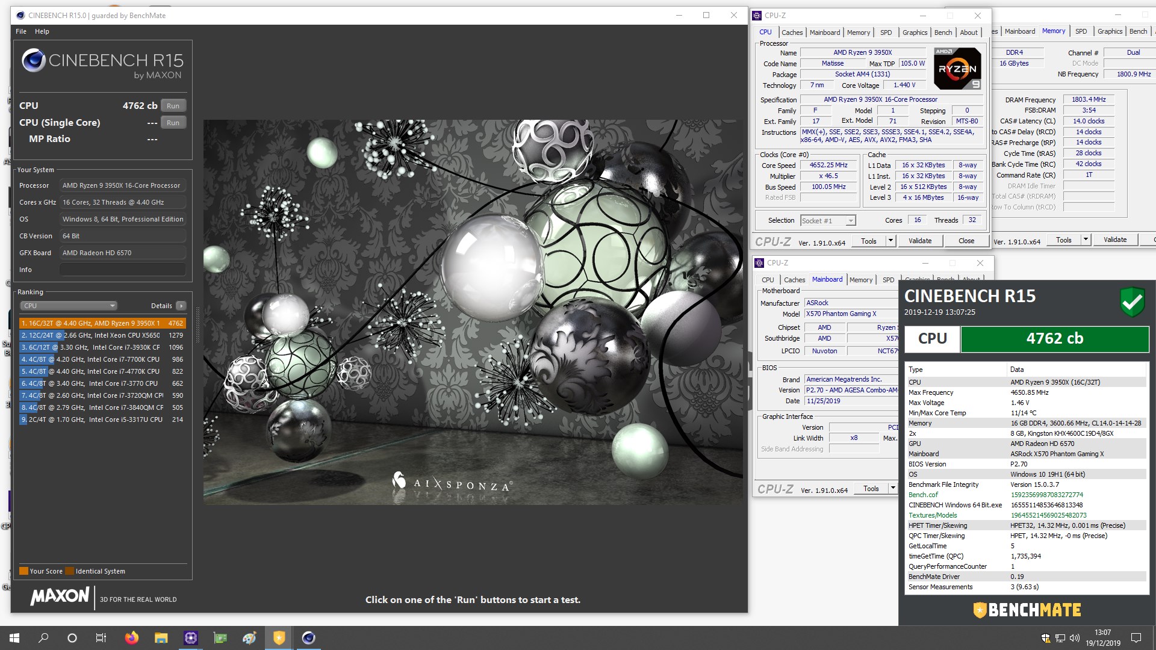Expand Tools arrow in CPU-Z Memory window
The image size is (1156, 650).
(x=1086, y=240)
